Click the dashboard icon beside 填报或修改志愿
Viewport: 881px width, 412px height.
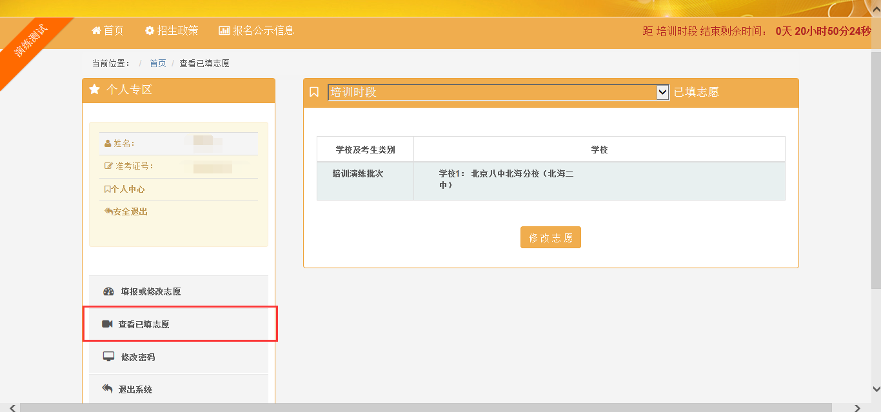click(108, 291)
